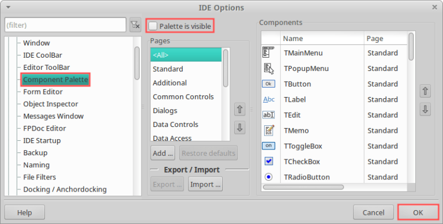Click the TMainMenu component icon
Screen dimensions: 443x224
coord(268,53)
